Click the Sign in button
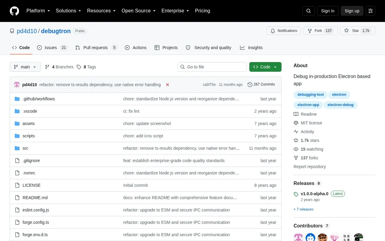385x241 pixels. (x=328, y=11)
